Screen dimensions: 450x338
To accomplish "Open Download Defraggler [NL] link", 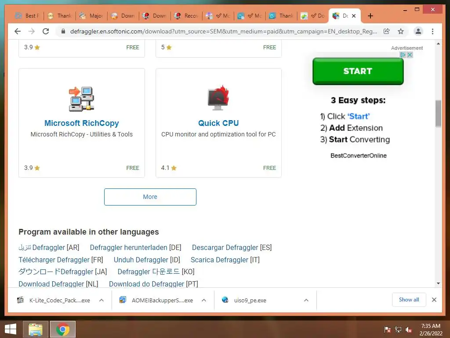I will point(58,284).
